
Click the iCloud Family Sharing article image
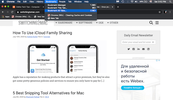pos(62,57)
